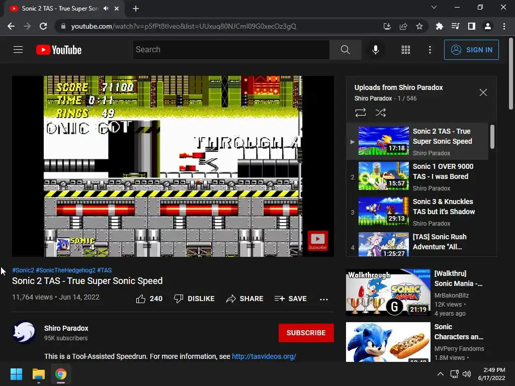Viewport: 515px width, 386px height.
Task: Click the DISLIKE button
Action: coord(194,299)
